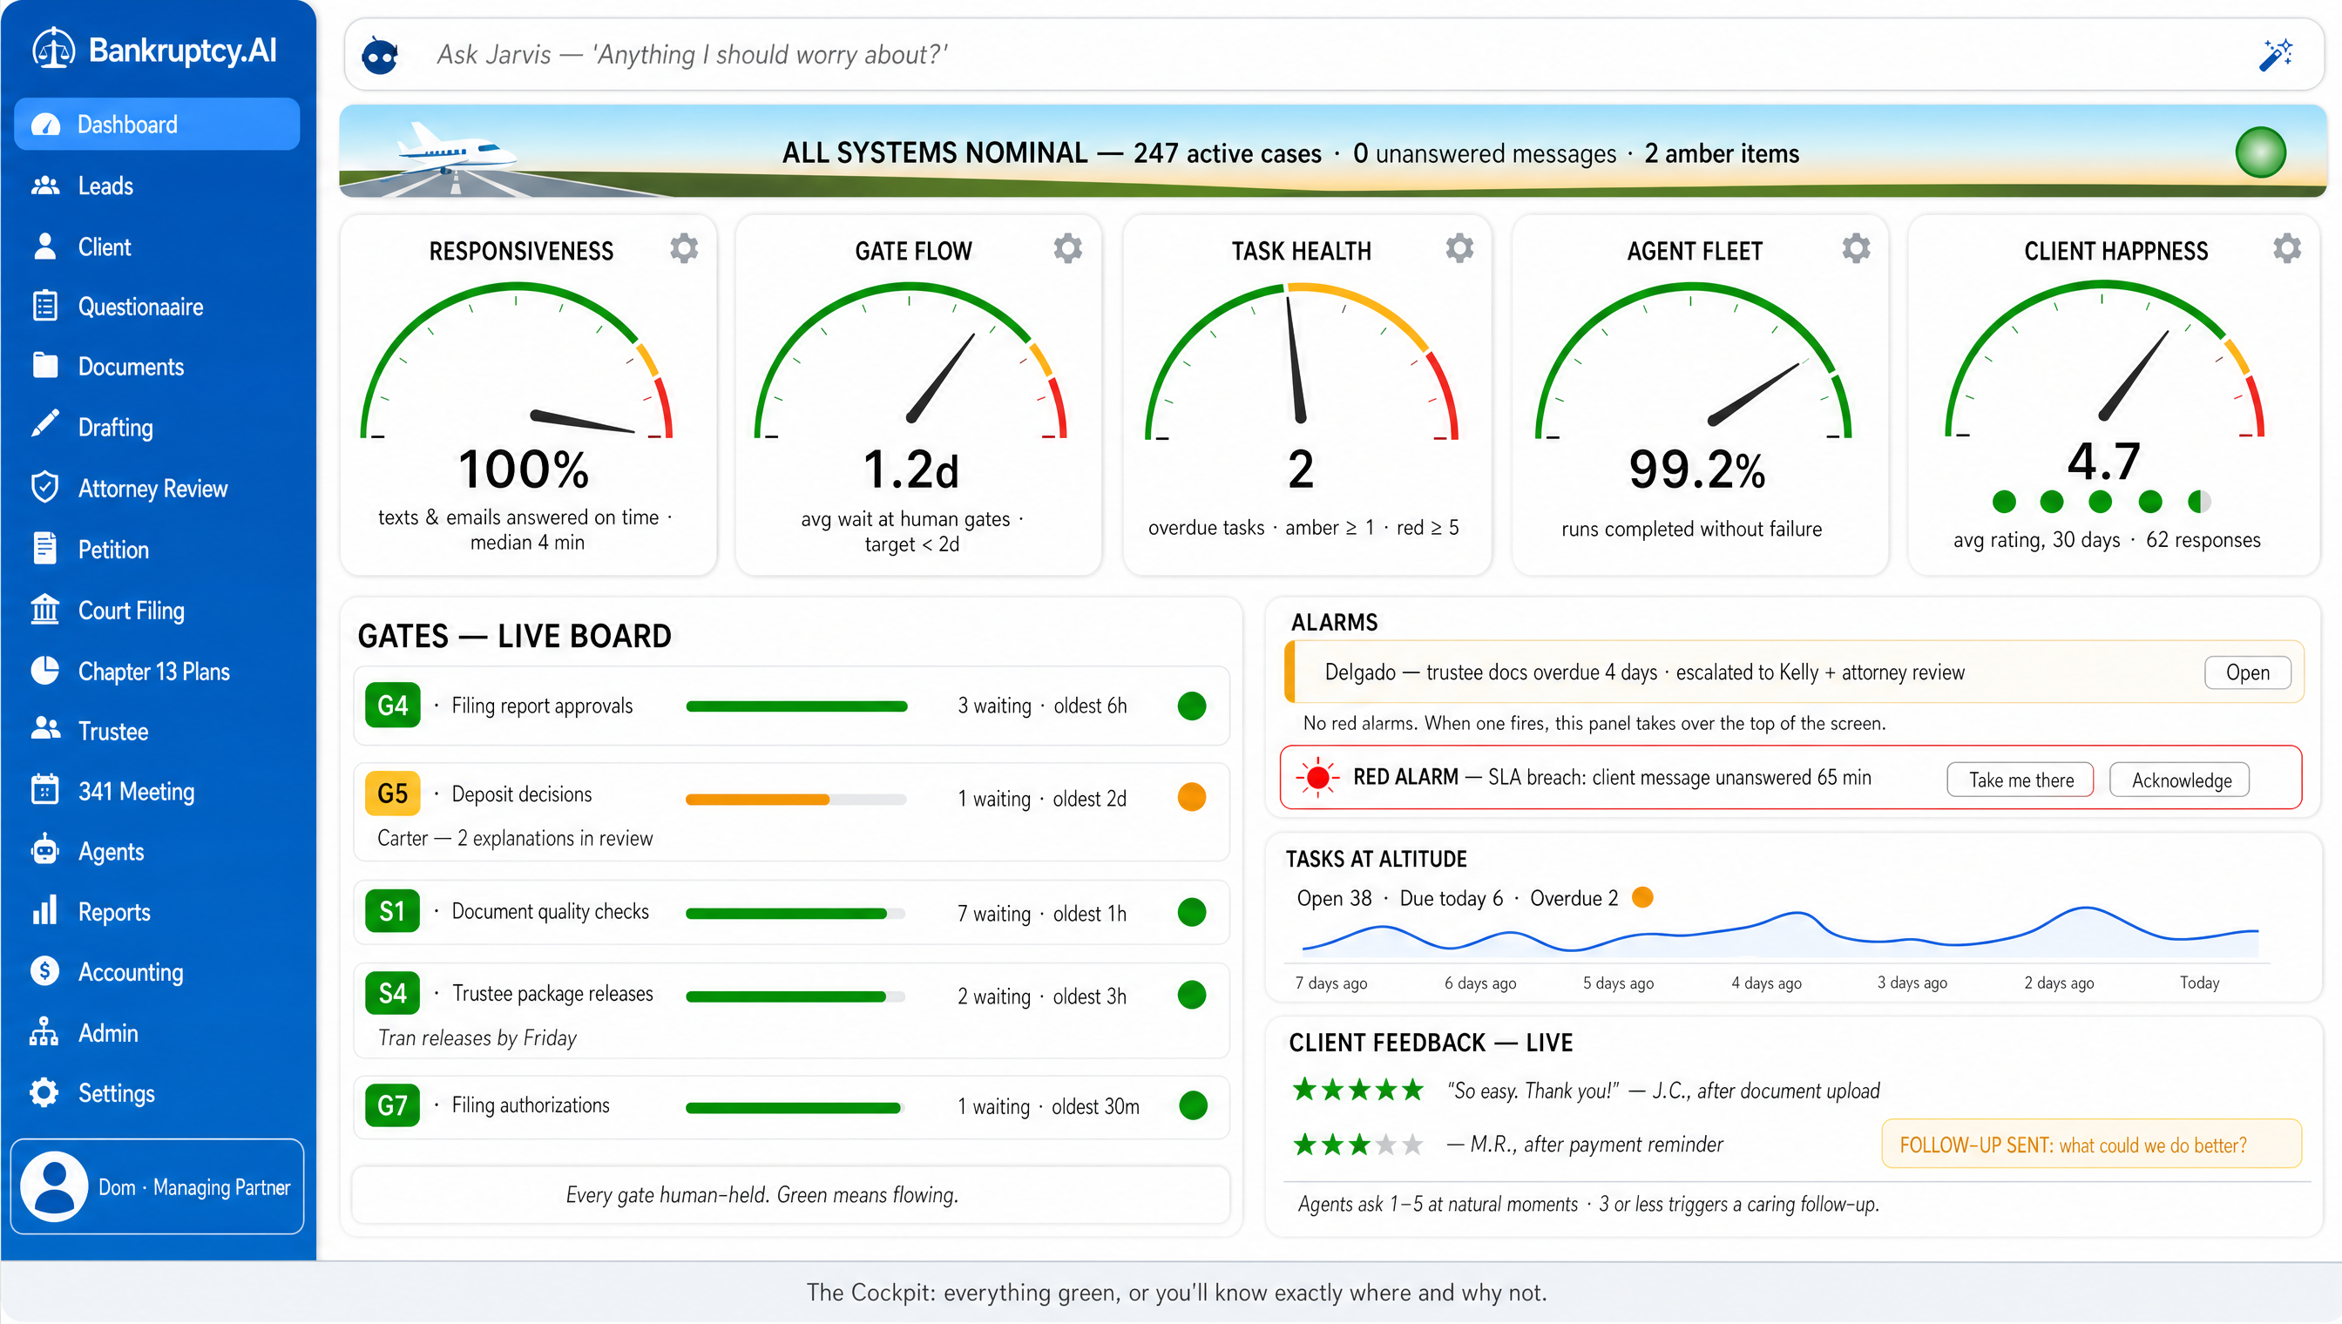This screenshot has height=1324, width=2342.
Task: Open the Task Health gauge settings gear
Action: (1459, 248)
